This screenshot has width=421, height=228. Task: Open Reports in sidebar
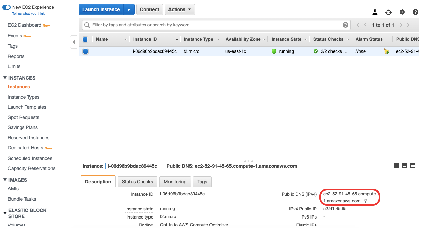[x=16, y=56]
